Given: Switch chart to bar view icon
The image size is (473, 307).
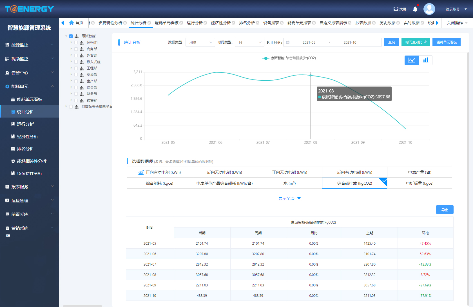Looking at the screenshot, I should pos(425,60).
